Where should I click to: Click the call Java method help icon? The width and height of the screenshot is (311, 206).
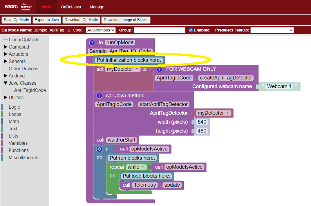click(x=100, y=96)
